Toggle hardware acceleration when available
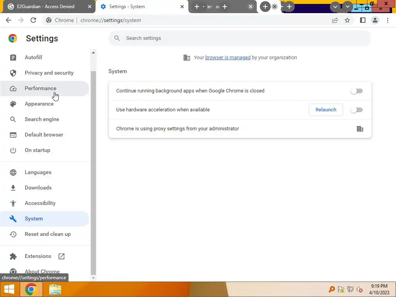The height and width of the screenshot is (297, 396). [x=357, y=110]
